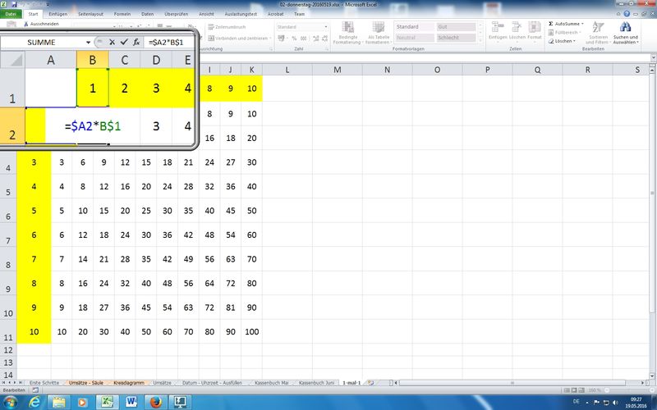Select row header 12
Image resolution: width=657 pixels, height=410 pixels.
point(8,350)
